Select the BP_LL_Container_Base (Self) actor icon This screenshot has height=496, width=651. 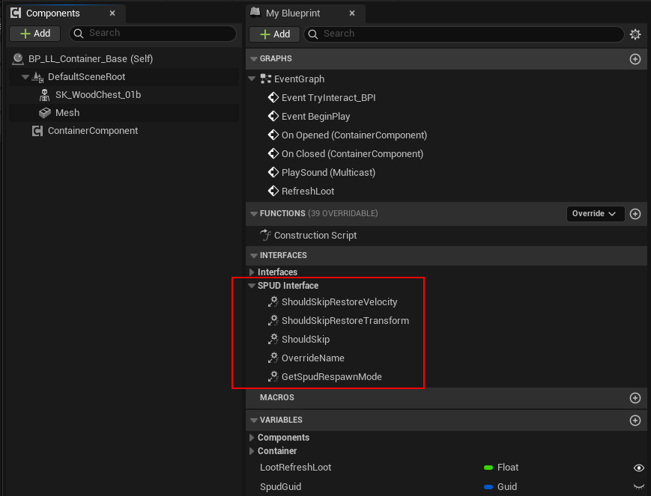click(x=18, y=59)
